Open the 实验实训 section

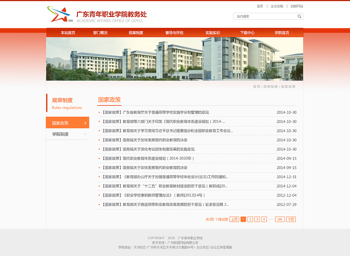click(213, 33)
